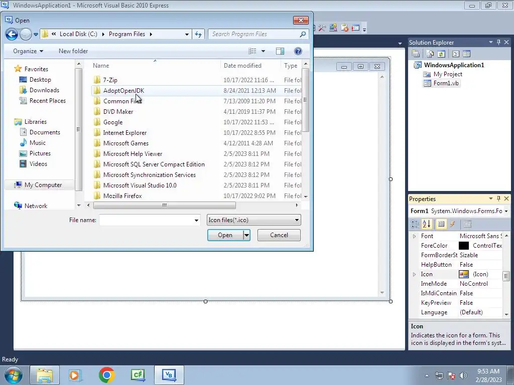Open the address bar previous locations dropdown

point(187,34)
